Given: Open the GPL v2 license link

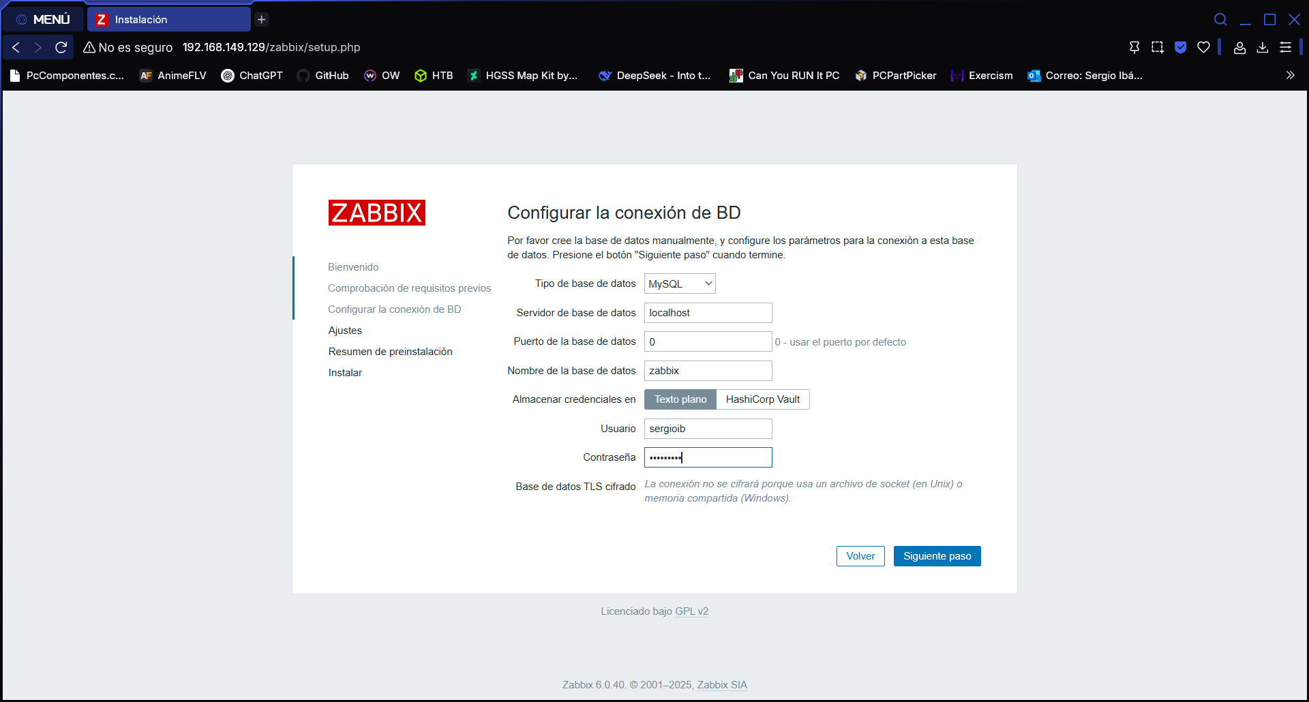Looking at the screenshot, I should point(691,611).
